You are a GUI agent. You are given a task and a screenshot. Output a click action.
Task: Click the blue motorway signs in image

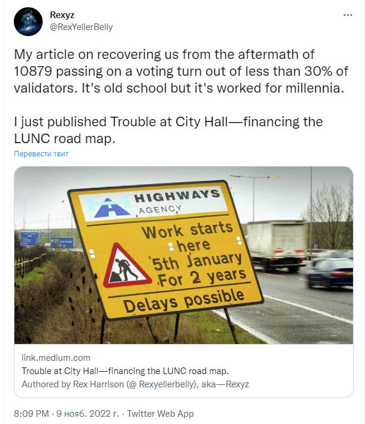[x=47, y=240]
